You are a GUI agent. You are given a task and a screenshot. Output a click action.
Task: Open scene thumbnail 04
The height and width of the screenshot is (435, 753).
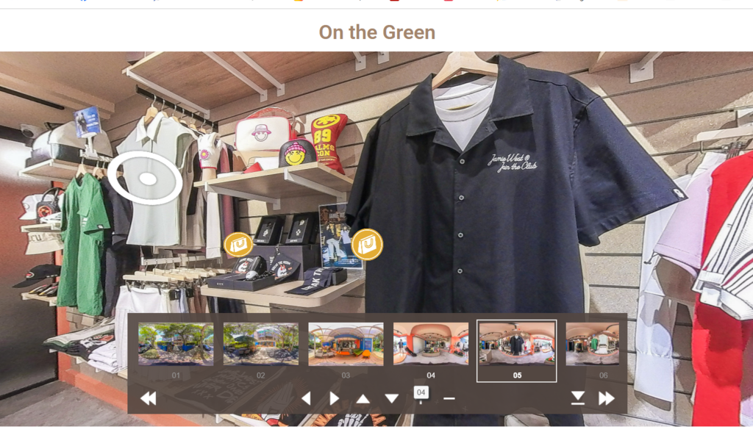pyautogui.click(x=431, y=344)
